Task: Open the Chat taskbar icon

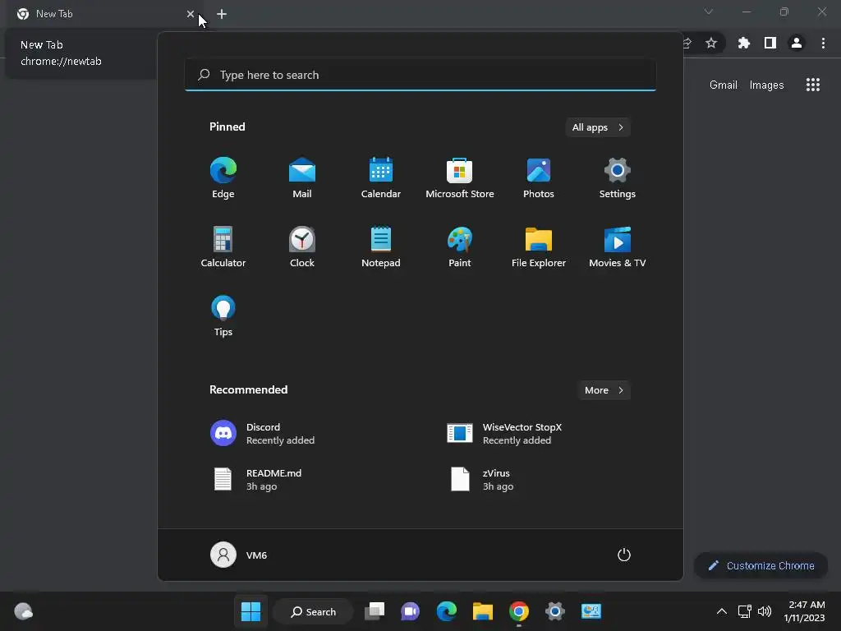Action: coord(411,611)
